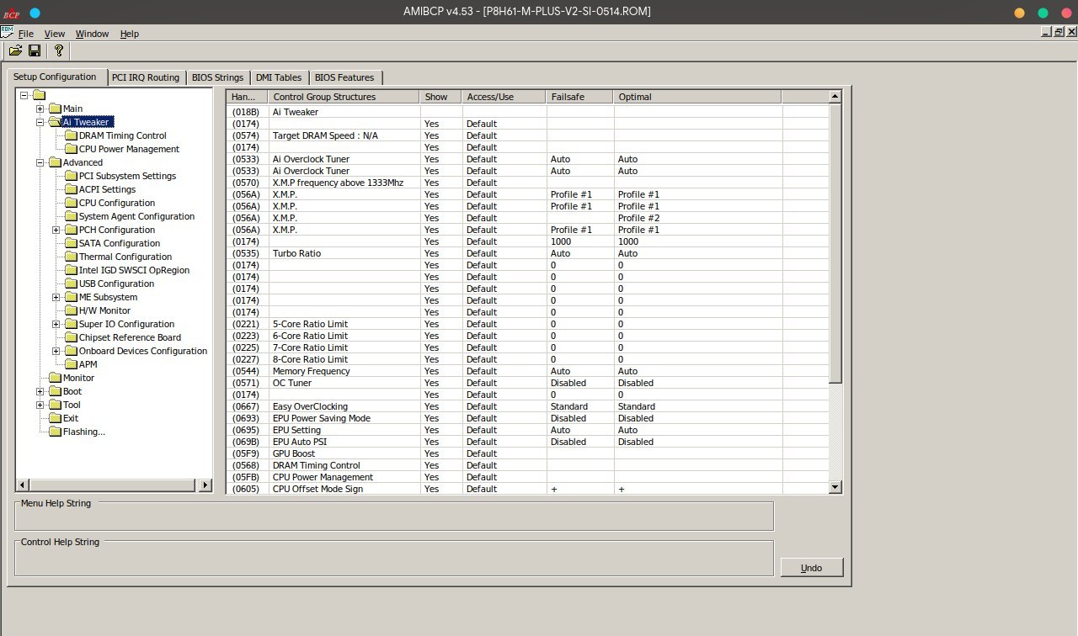Switch to PCI IRQ Routing tab
This screenshot has width=1078, height=636.
(x=146, y=77)
